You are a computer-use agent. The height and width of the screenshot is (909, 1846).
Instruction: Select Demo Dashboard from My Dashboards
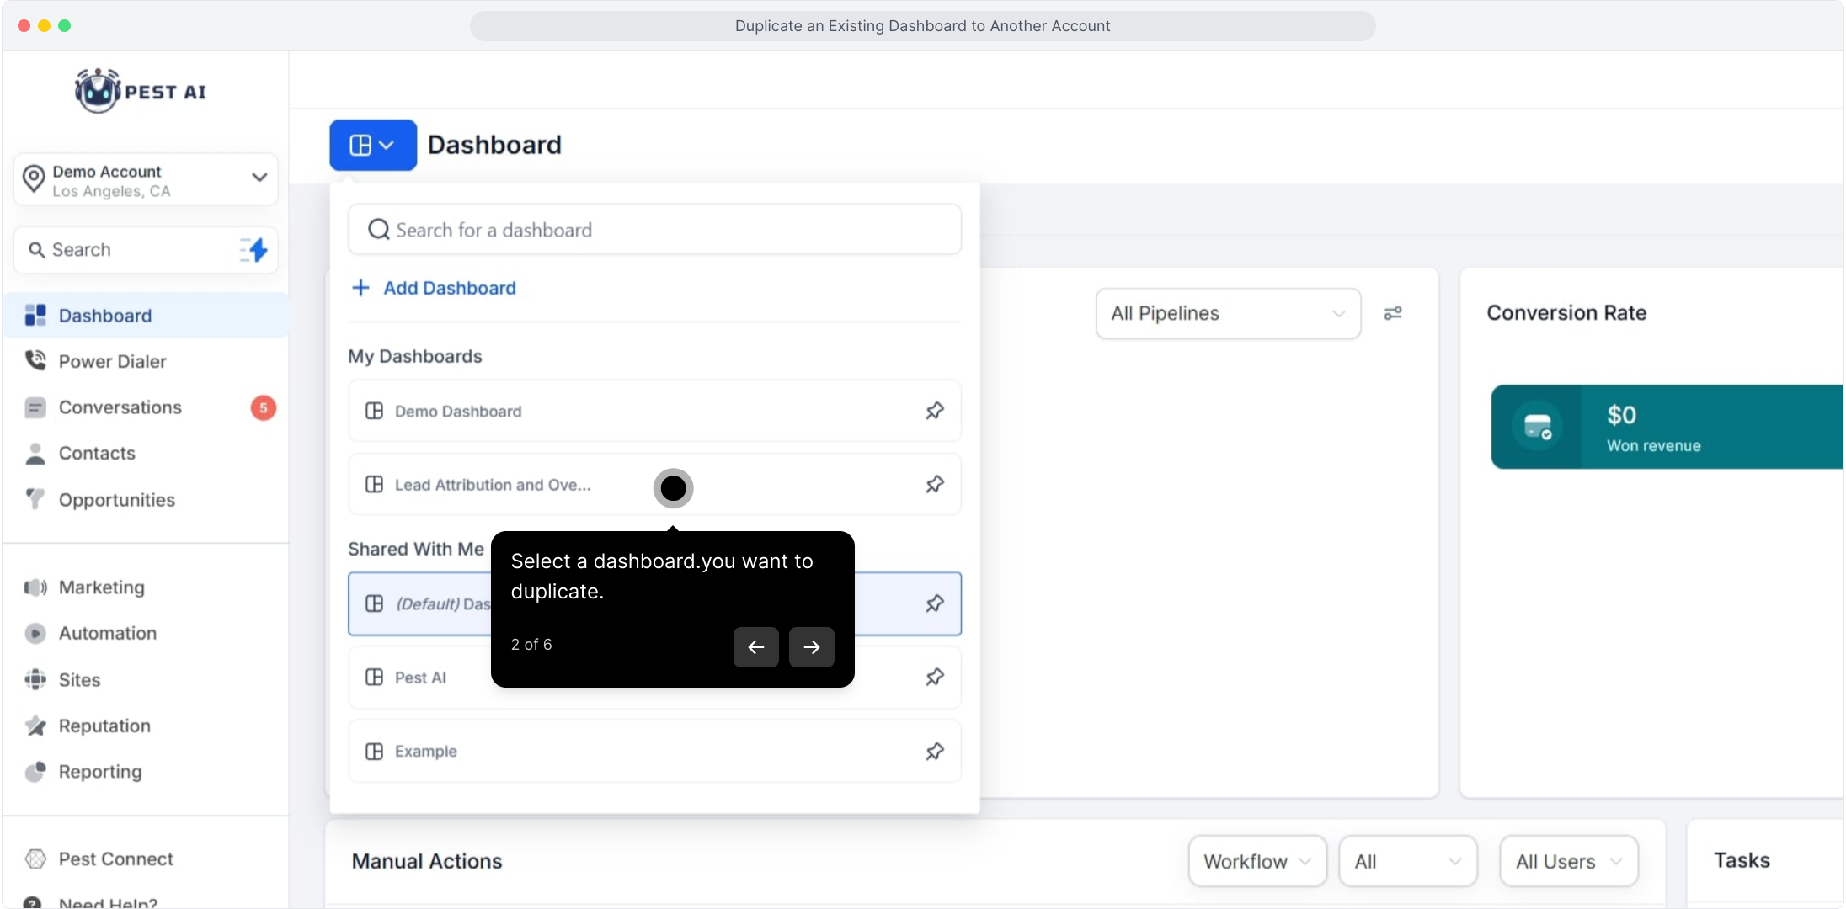(x=654, y=411)
